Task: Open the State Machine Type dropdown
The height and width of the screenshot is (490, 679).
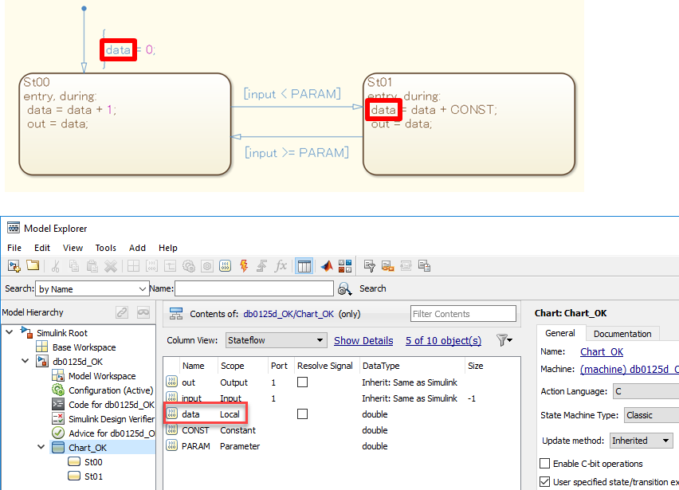Action: pos(651,415)
